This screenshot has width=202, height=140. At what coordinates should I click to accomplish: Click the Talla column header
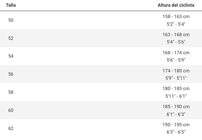point(10,5)
